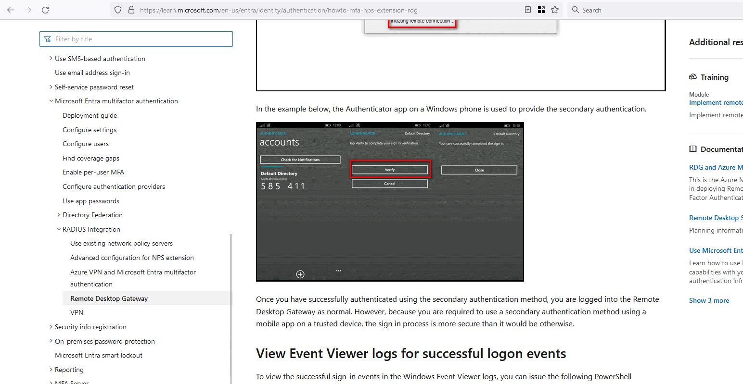
Task: Go back with the browser back arrow
Action: [x=11, y=10]
